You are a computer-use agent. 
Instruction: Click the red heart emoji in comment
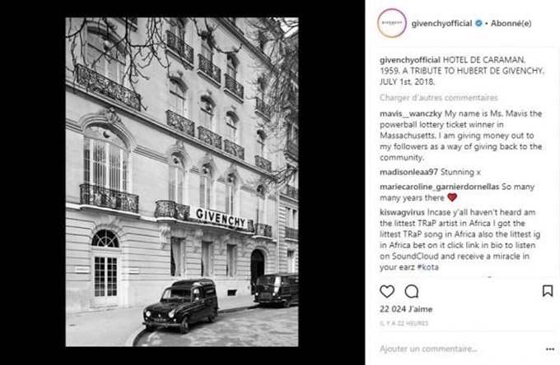coord(452,197)
